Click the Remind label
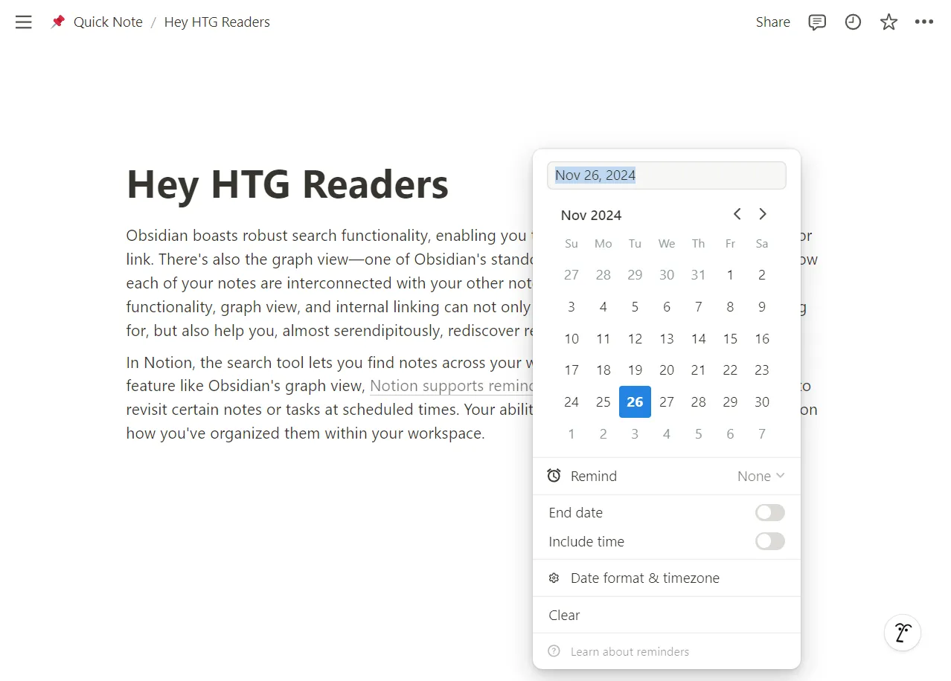 [594, 476]
